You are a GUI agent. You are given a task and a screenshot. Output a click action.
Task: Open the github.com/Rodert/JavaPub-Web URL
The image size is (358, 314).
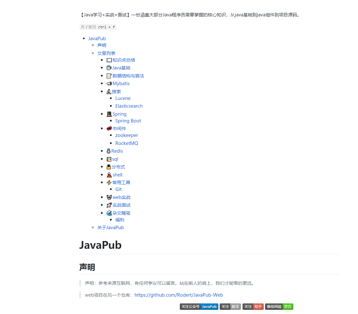pyautogui.click(x=179, y=295)
